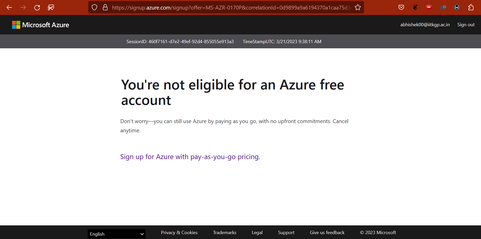Open Sign up with pay-as-you-go pricing link
481x239 pixels.
tap(190, 157)
